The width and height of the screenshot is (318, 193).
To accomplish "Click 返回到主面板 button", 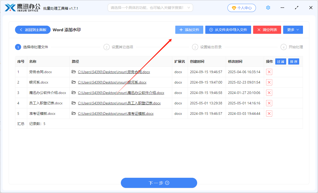I will click(x=33, y=30).
